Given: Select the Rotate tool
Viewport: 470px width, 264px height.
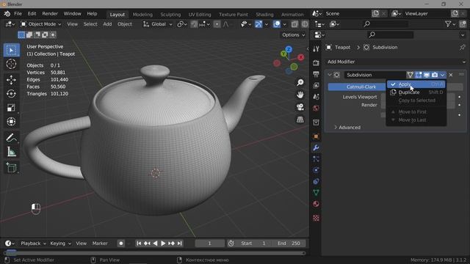Looking at the screenshot, I should pos(12,94).
